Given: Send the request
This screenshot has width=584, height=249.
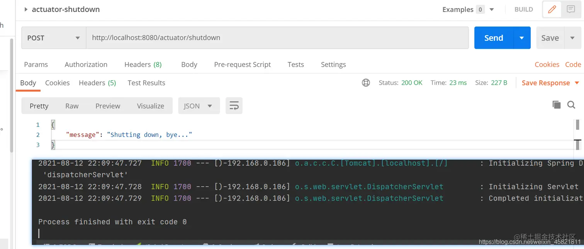Looking at the screenshot, I should click(x=494, y=38).
